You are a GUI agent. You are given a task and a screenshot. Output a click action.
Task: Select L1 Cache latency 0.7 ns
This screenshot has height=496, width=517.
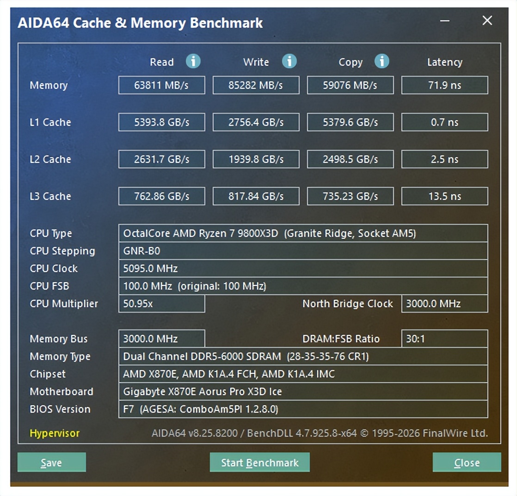click(x=444, y=122)
